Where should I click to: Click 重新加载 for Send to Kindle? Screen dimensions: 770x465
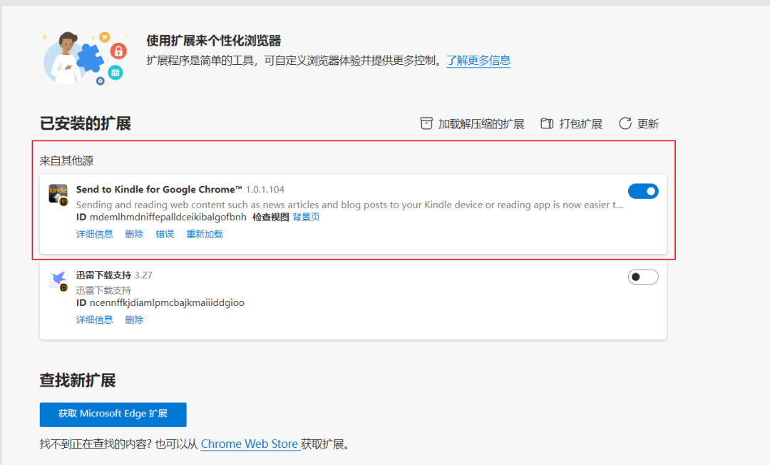[205, 234]
